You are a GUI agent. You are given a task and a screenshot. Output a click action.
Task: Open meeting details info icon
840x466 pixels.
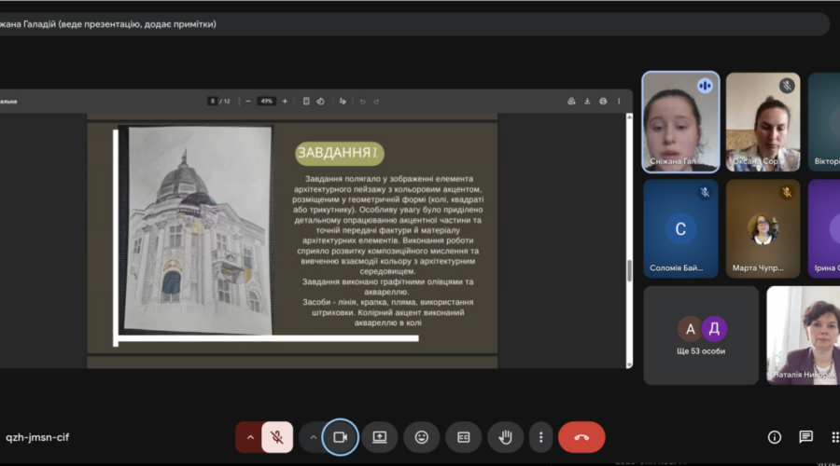click(774, 437)
